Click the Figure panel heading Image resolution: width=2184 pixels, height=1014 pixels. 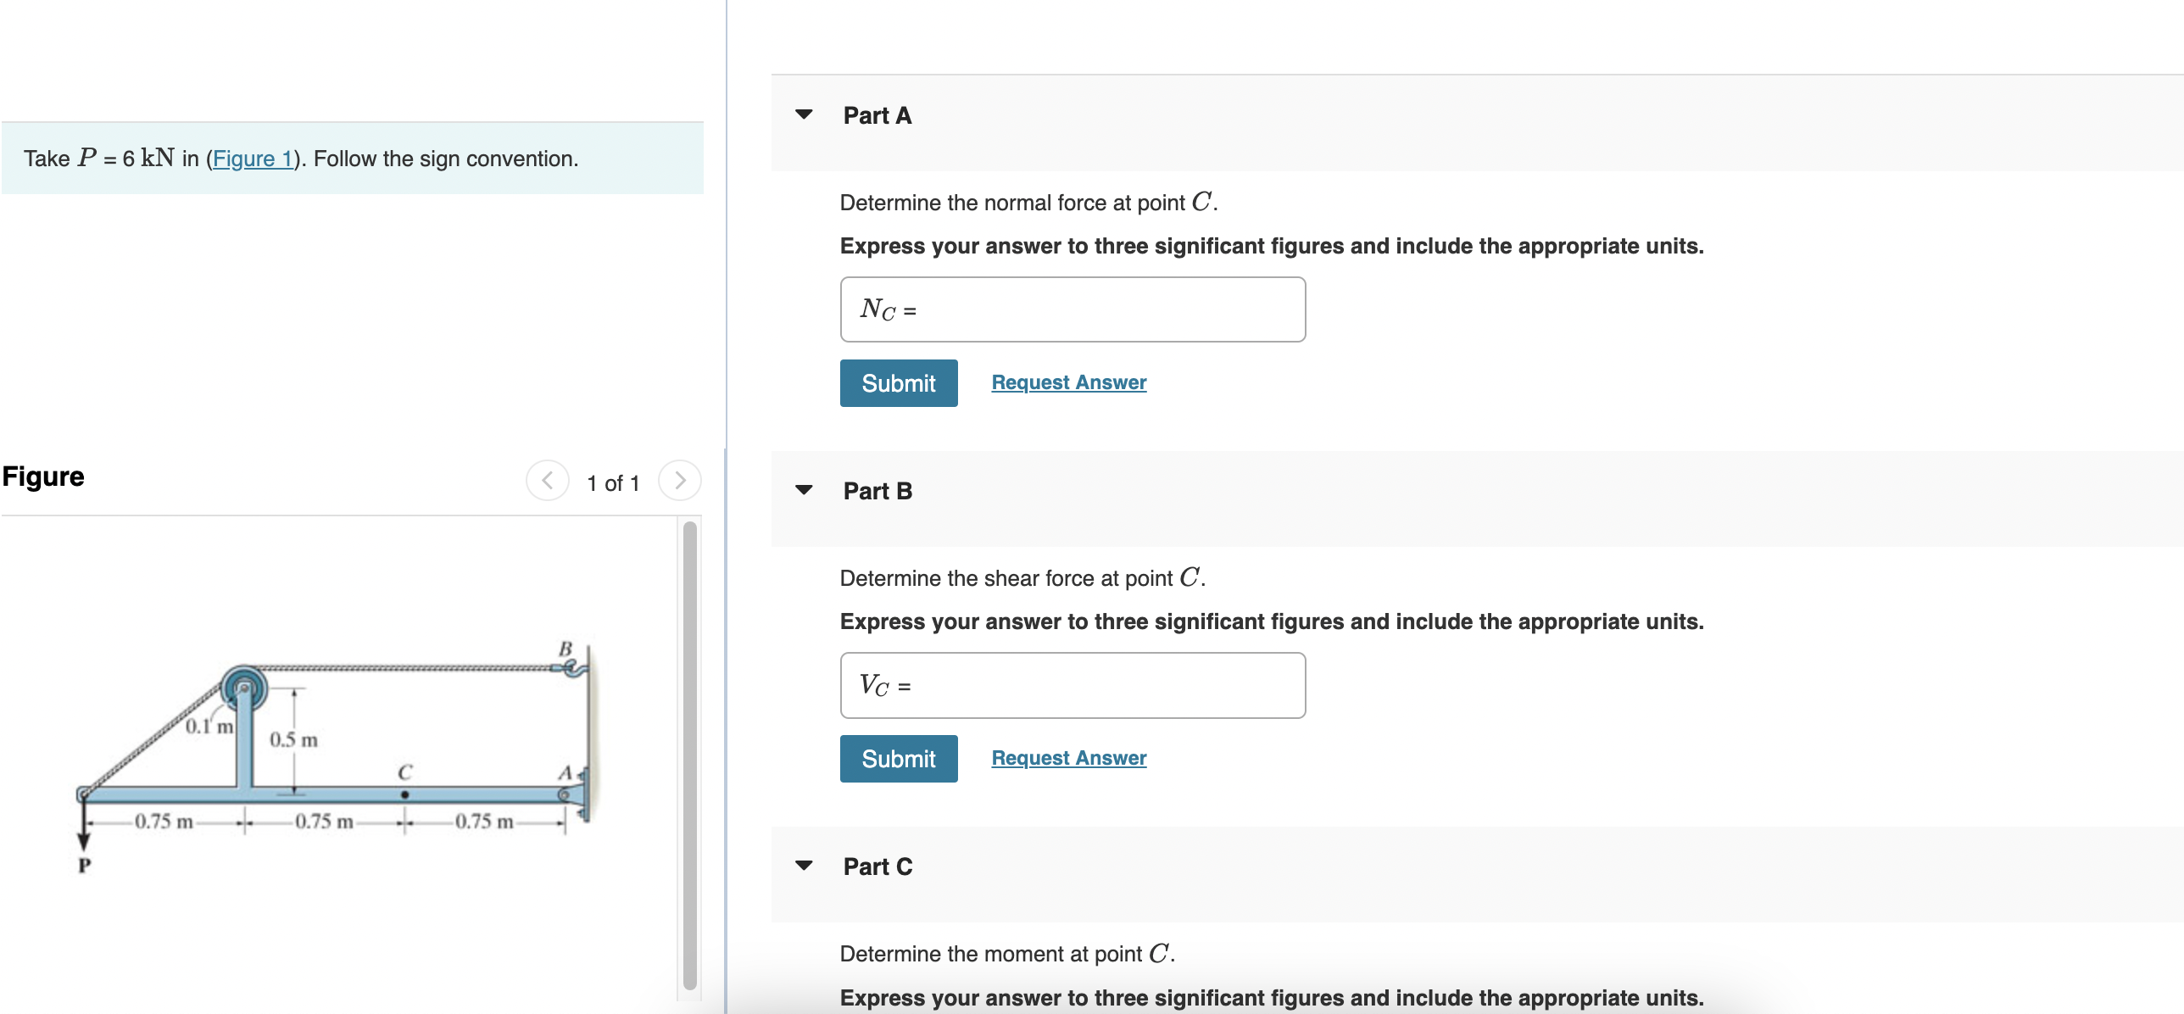(x=43, y=476)
